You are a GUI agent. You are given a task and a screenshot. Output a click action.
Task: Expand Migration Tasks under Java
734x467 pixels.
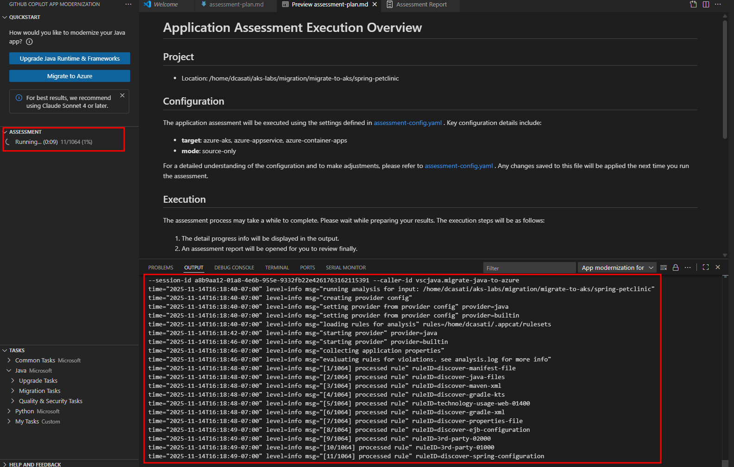(x=13, y=391)
